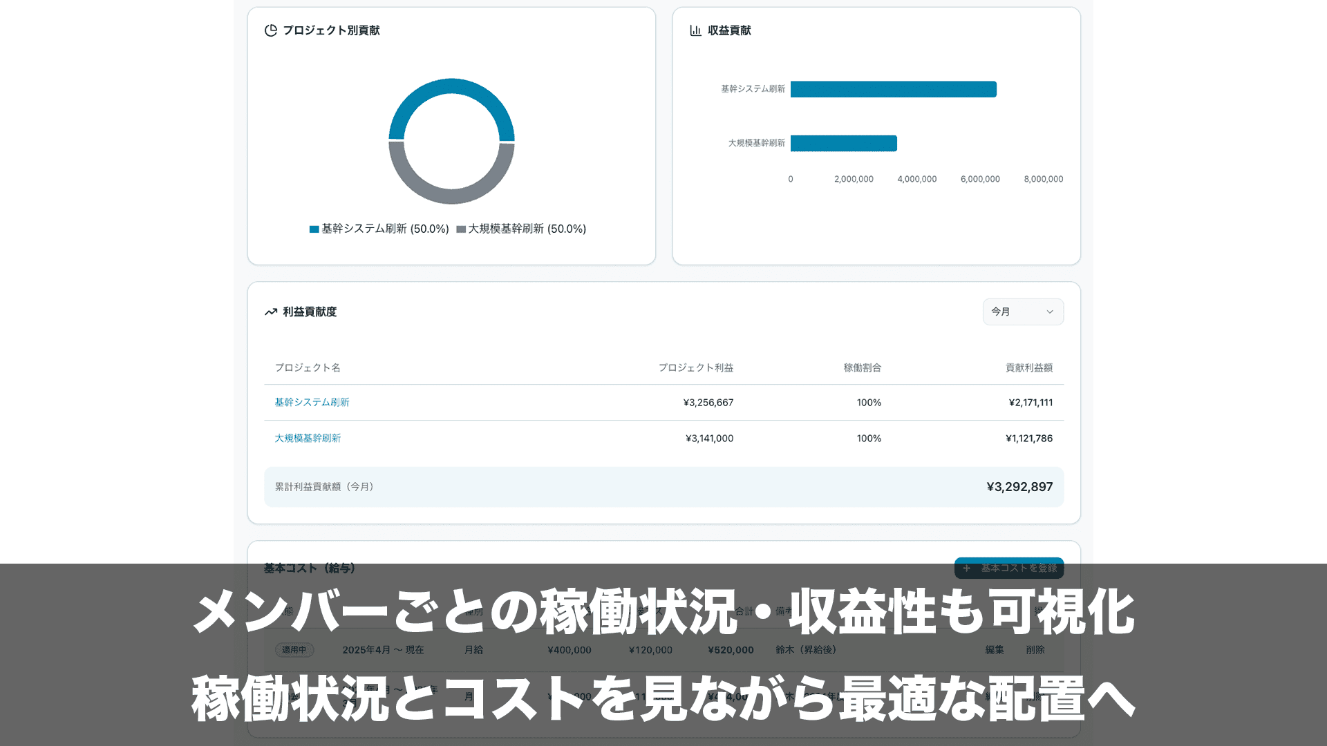This screenshot has height=746, width=1327.
Task: Click the trend arrow icon beside 利益貢献度
Action: pos(271,312)
